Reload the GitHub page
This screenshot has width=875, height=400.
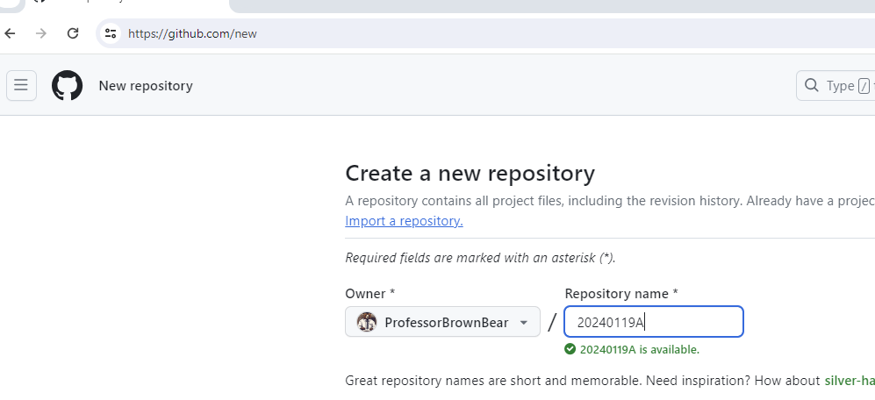73,33
